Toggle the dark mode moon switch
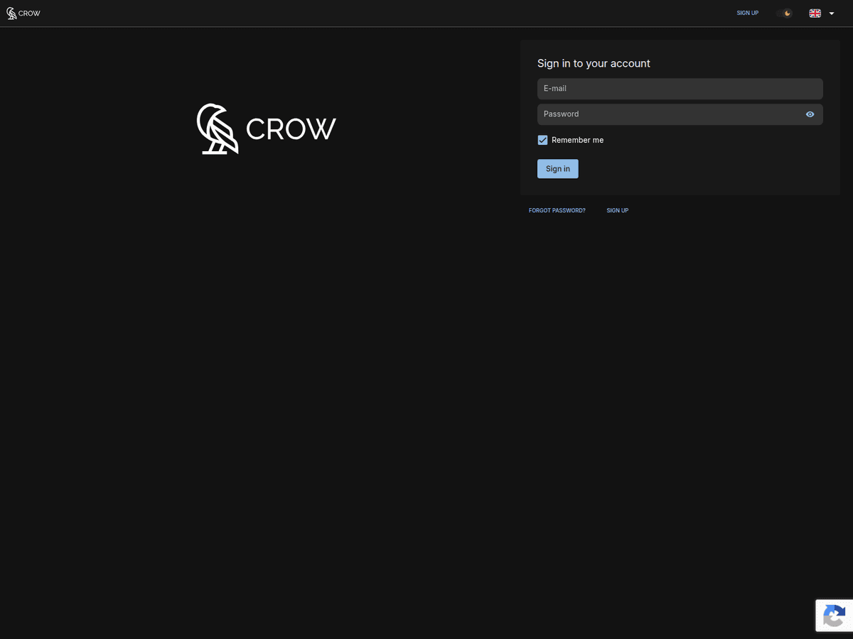This screenshot has height=639, width=853. pos(785,13)
